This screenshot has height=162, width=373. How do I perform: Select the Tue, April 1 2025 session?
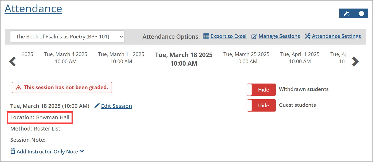click(300, 58)
